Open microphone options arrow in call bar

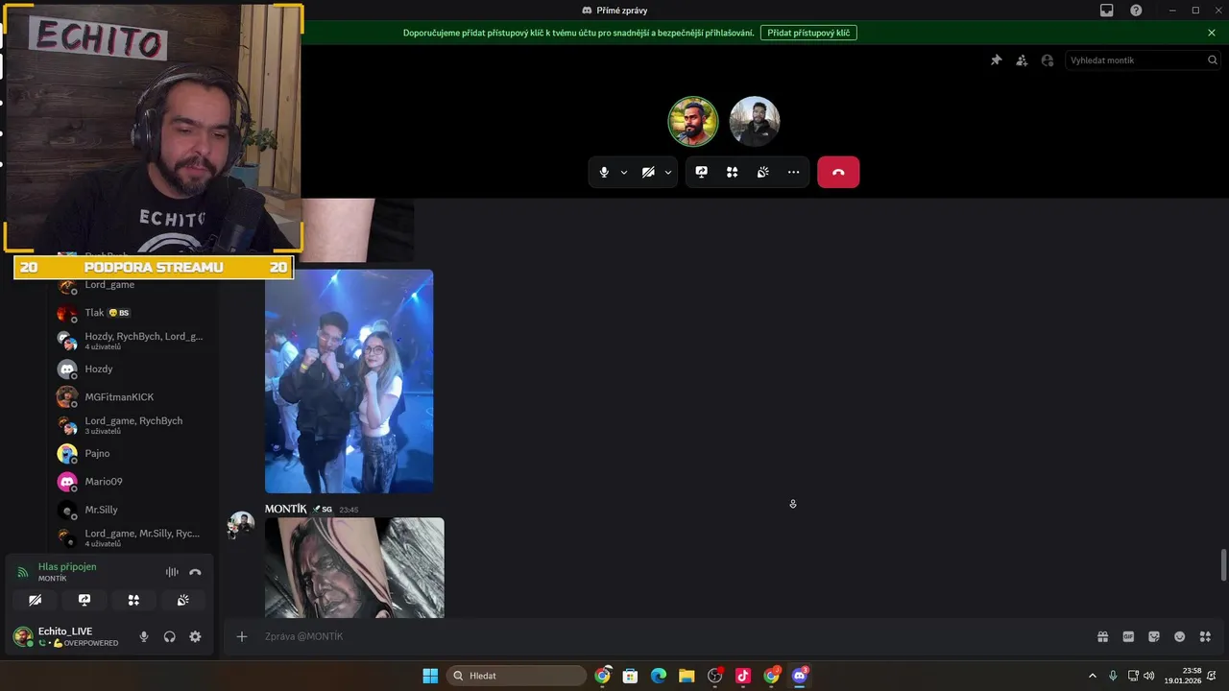pos(624,173)
